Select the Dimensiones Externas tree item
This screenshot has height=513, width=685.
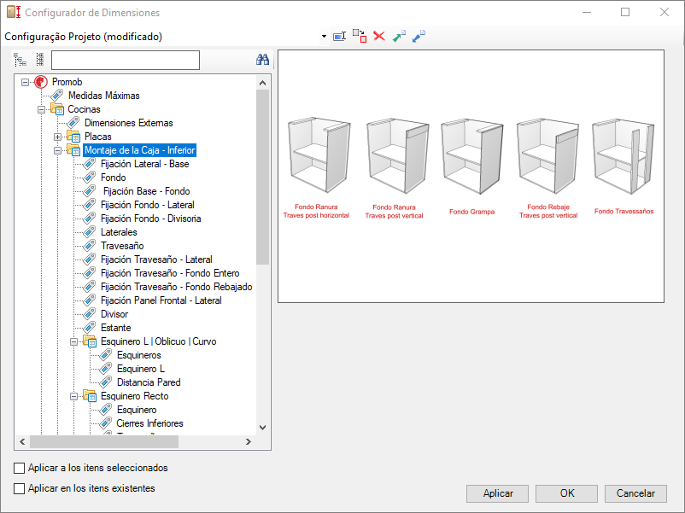tap(128, 123)
